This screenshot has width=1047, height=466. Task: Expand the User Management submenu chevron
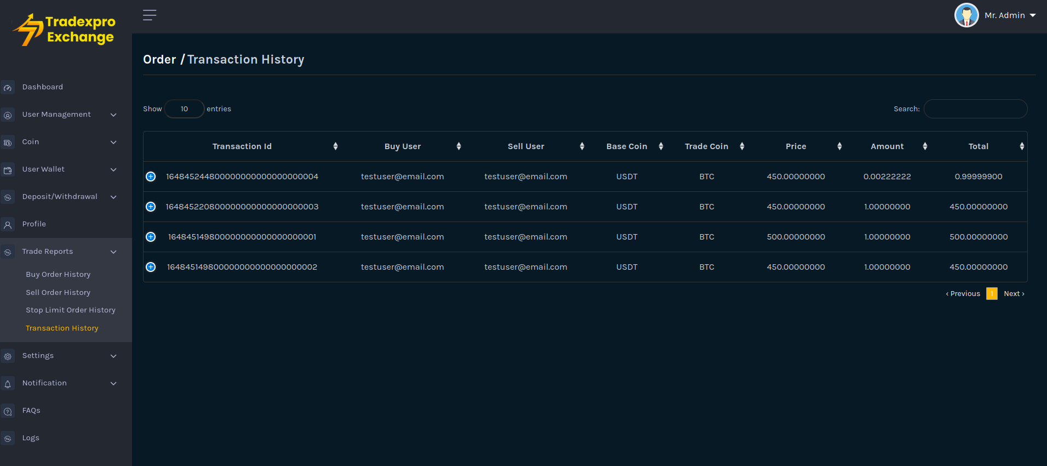[113, 115]
